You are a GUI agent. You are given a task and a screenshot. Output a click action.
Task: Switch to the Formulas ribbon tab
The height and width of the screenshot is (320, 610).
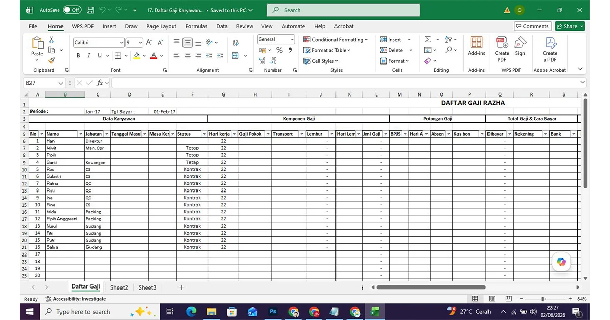pos(196,26)
